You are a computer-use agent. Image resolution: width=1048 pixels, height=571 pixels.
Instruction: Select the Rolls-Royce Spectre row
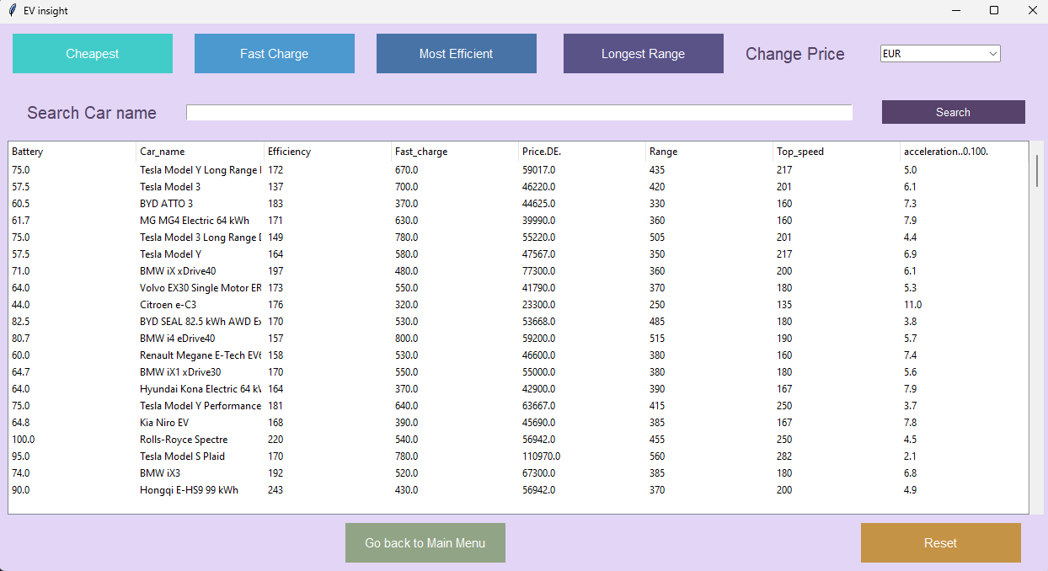518,440
